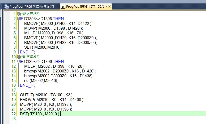
Task: Collapse the 配方存档 comment fold marker
Action: click(x=18, y=14)
